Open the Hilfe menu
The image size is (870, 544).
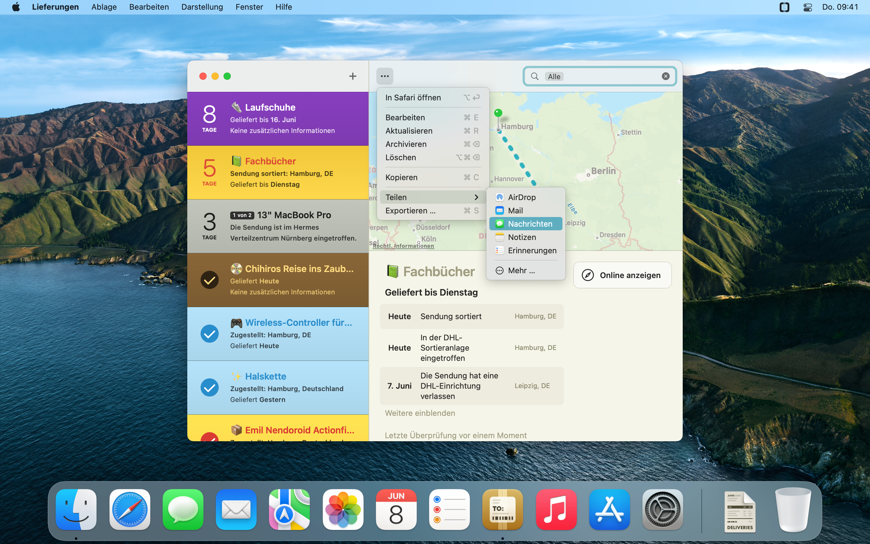click(x=284, y=7)
